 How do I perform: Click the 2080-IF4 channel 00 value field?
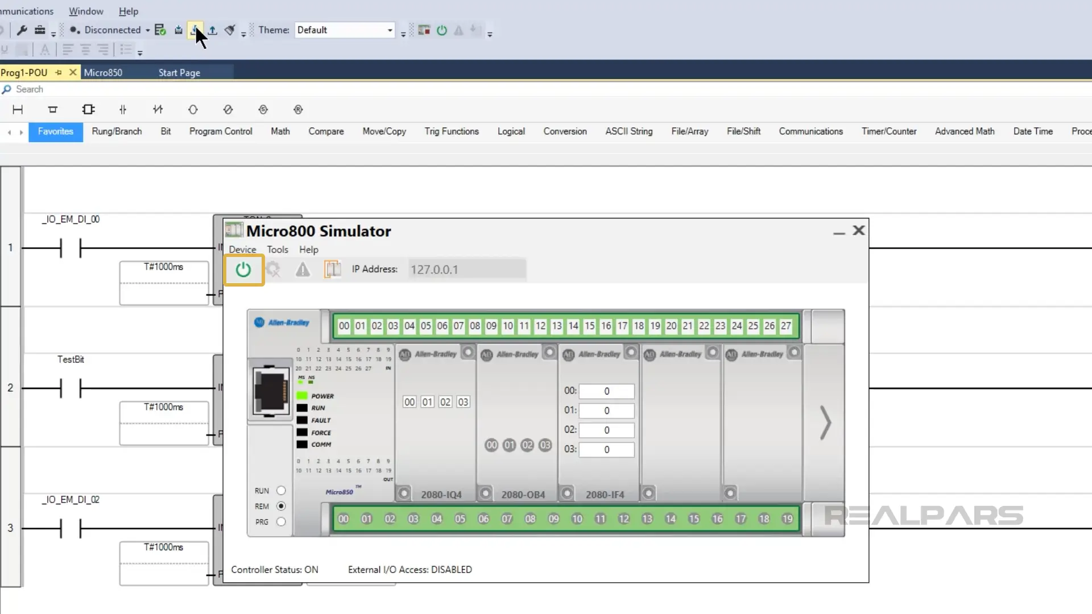(606, 391)
